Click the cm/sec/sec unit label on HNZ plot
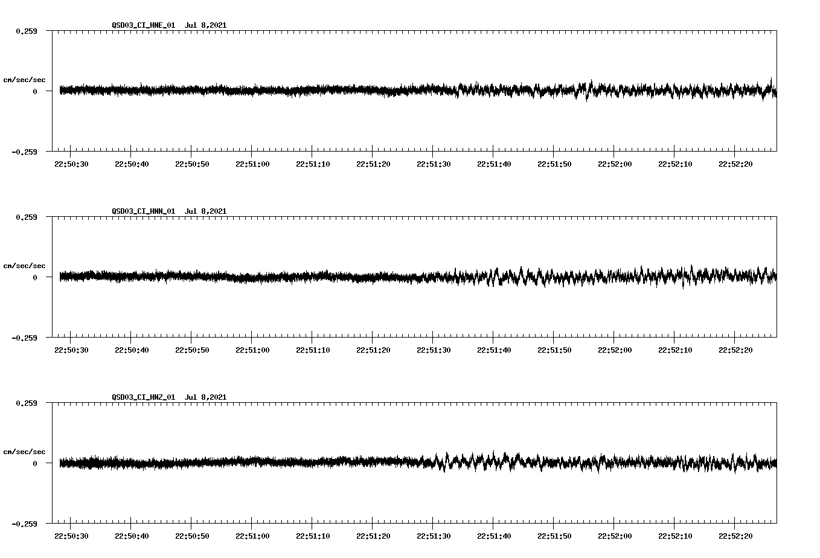The height and width of the screenshot is (558, 820). (x=25, y=452)
